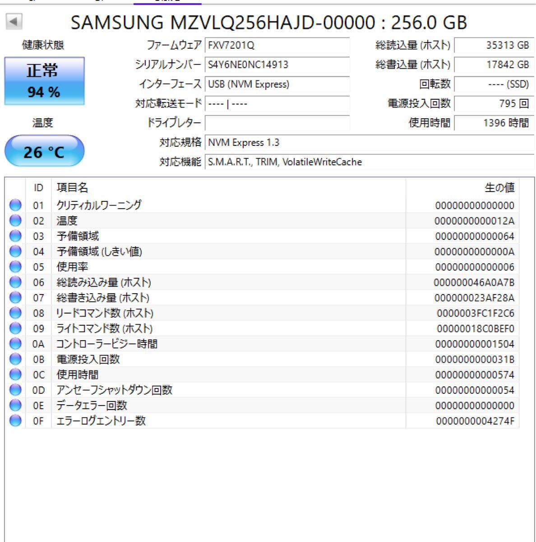Click raw value 0000000000000A

coord(474,252)
